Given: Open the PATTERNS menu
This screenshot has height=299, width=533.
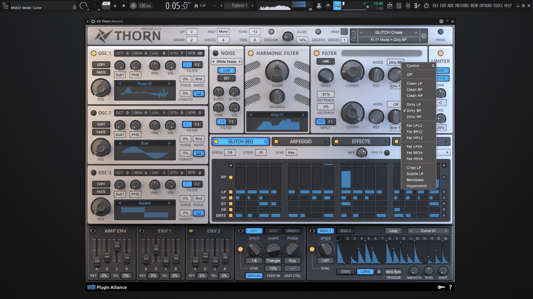Looking at the screenshot, I should pos(462,6).
